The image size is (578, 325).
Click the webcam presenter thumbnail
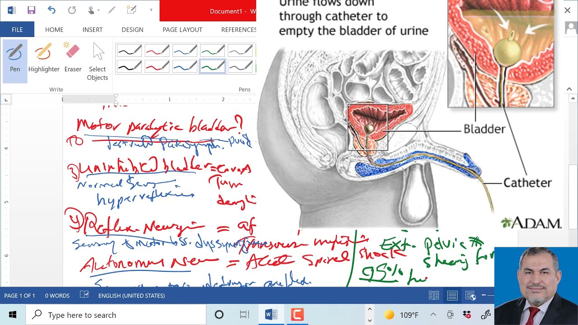pos(536,286)
